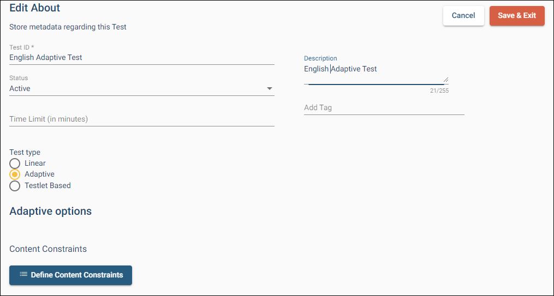Click Save & Exit
Screen dimensions: 554x296
point(516,16)
